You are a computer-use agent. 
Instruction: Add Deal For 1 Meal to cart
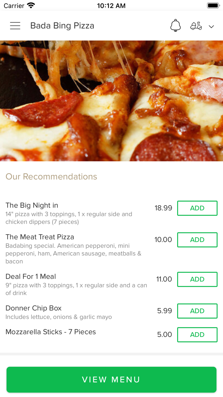[x=197, y=279]
